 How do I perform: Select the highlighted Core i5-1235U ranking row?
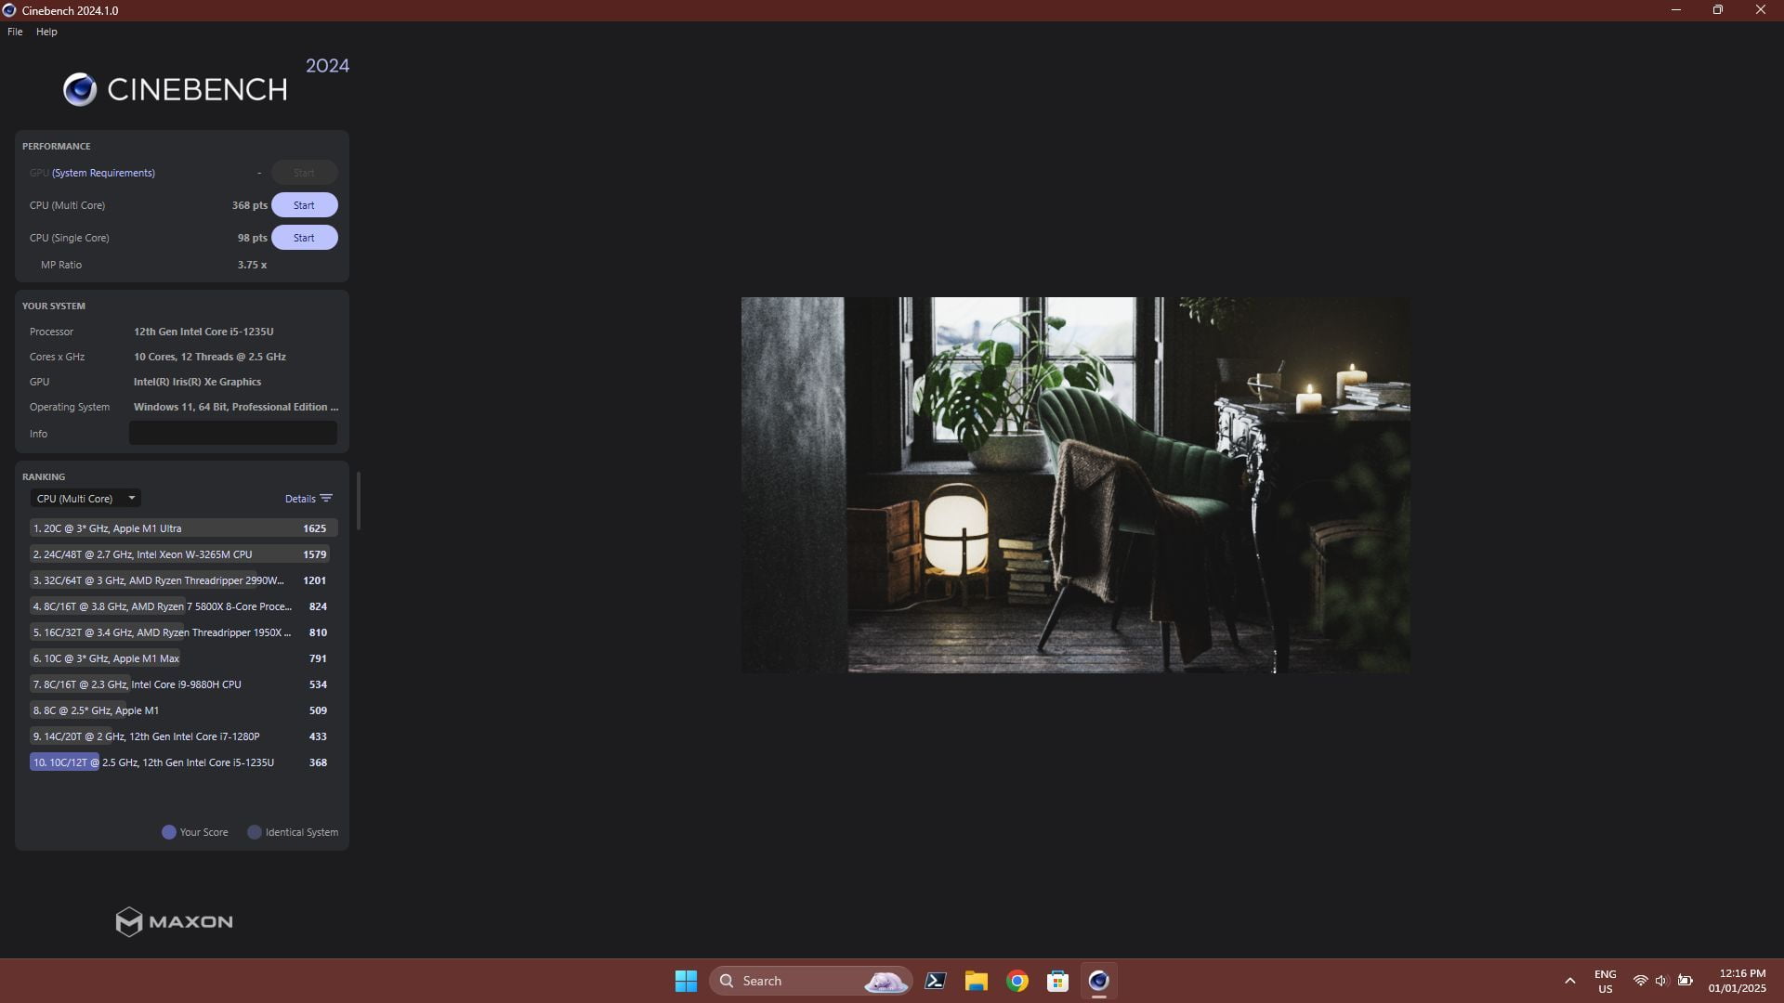coord(183,762)
